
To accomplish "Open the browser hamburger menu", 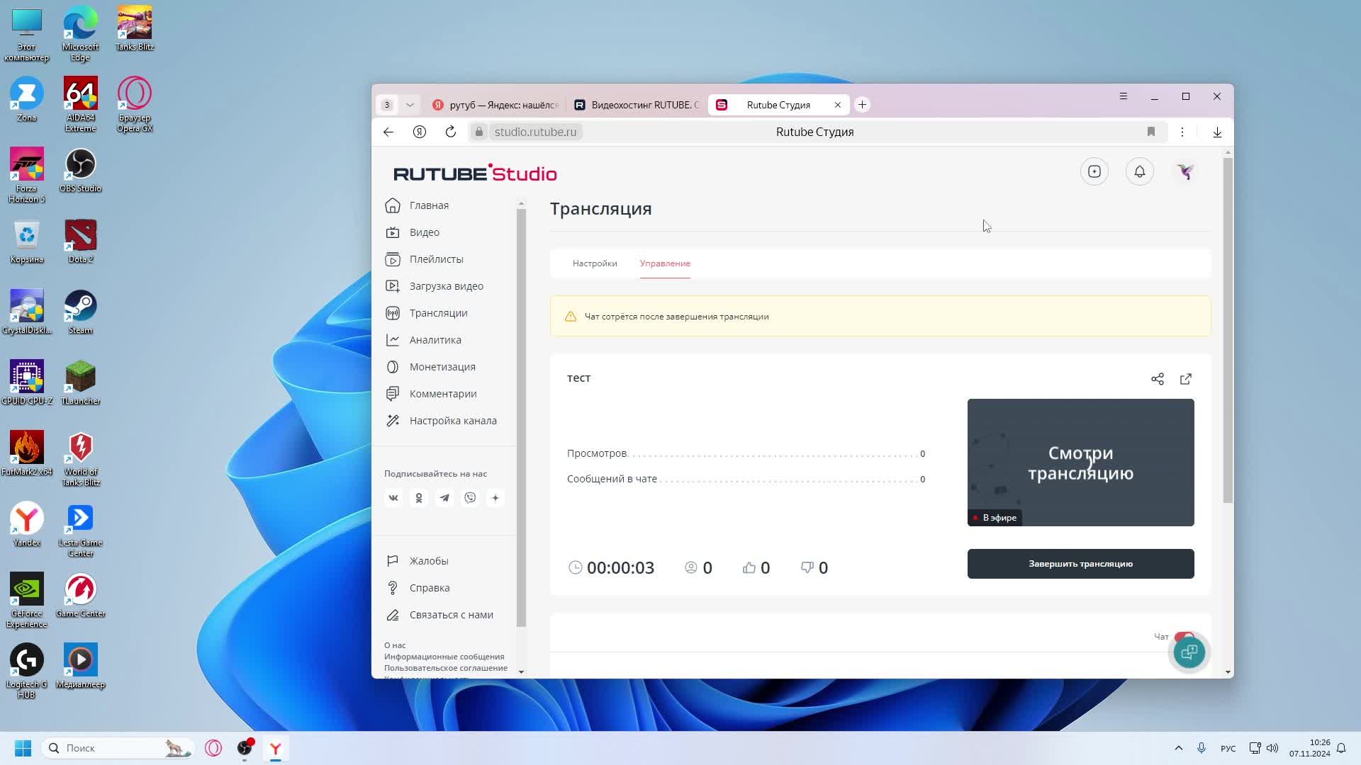I will pos(1124,96).
